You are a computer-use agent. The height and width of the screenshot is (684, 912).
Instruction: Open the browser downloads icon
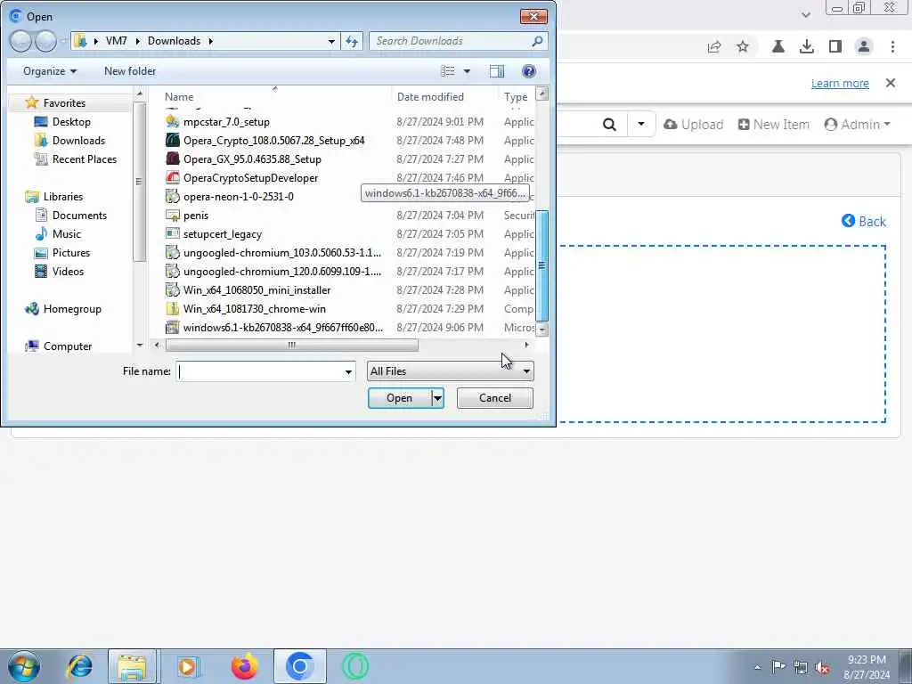click(x=807, y=46)
